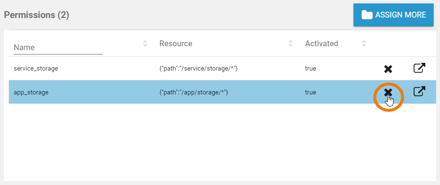Remove the app_storage permission with X

tap(388, 92)
